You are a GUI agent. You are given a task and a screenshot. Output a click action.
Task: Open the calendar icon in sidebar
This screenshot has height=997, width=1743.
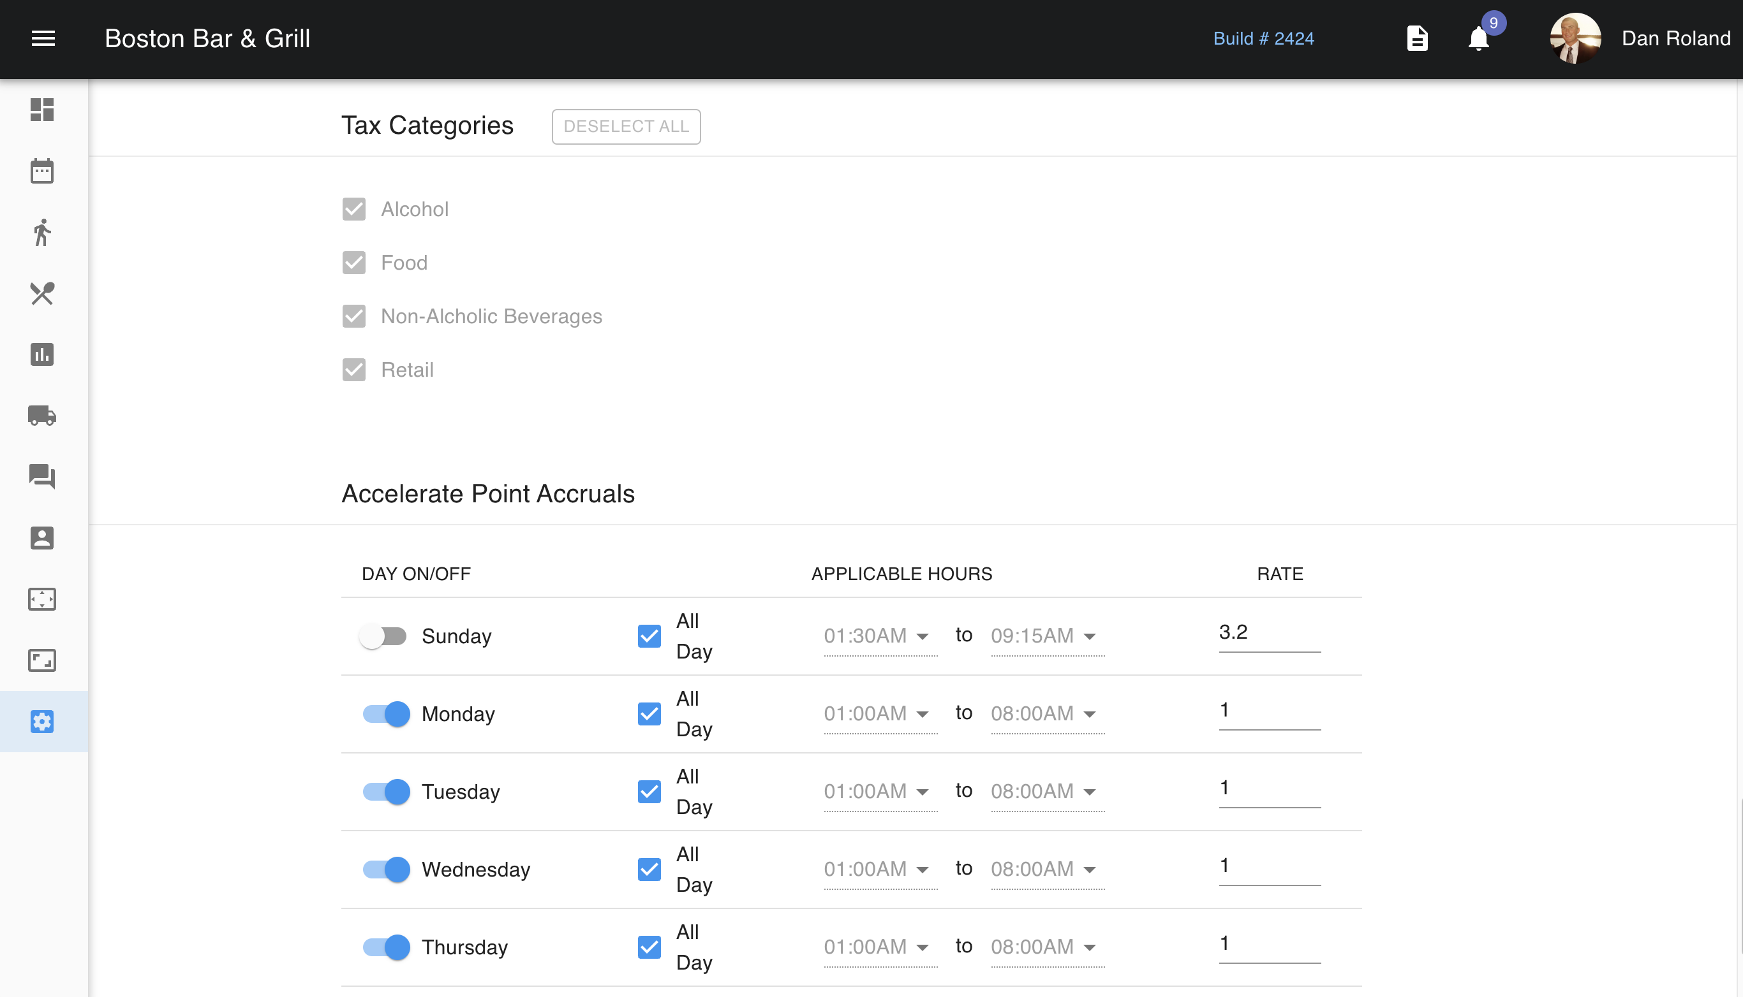(x=42, y=171)
